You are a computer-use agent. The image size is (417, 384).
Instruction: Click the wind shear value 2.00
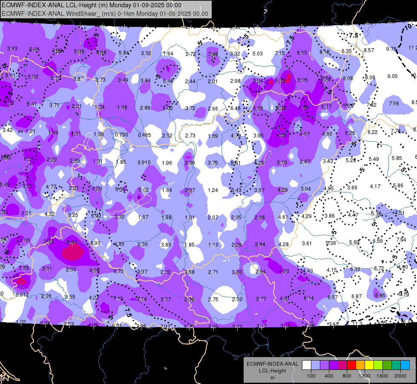click(237, 299)
